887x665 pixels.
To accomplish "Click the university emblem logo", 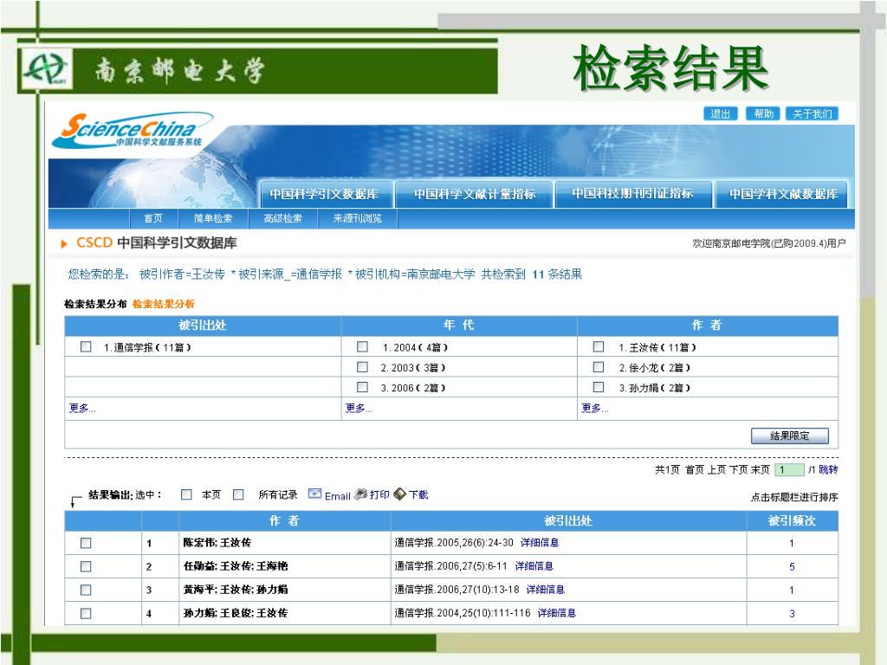I will 44,70.
